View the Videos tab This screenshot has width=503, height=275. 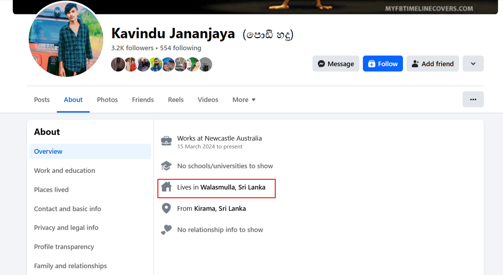pyautogui.click(x=208, y=100)
